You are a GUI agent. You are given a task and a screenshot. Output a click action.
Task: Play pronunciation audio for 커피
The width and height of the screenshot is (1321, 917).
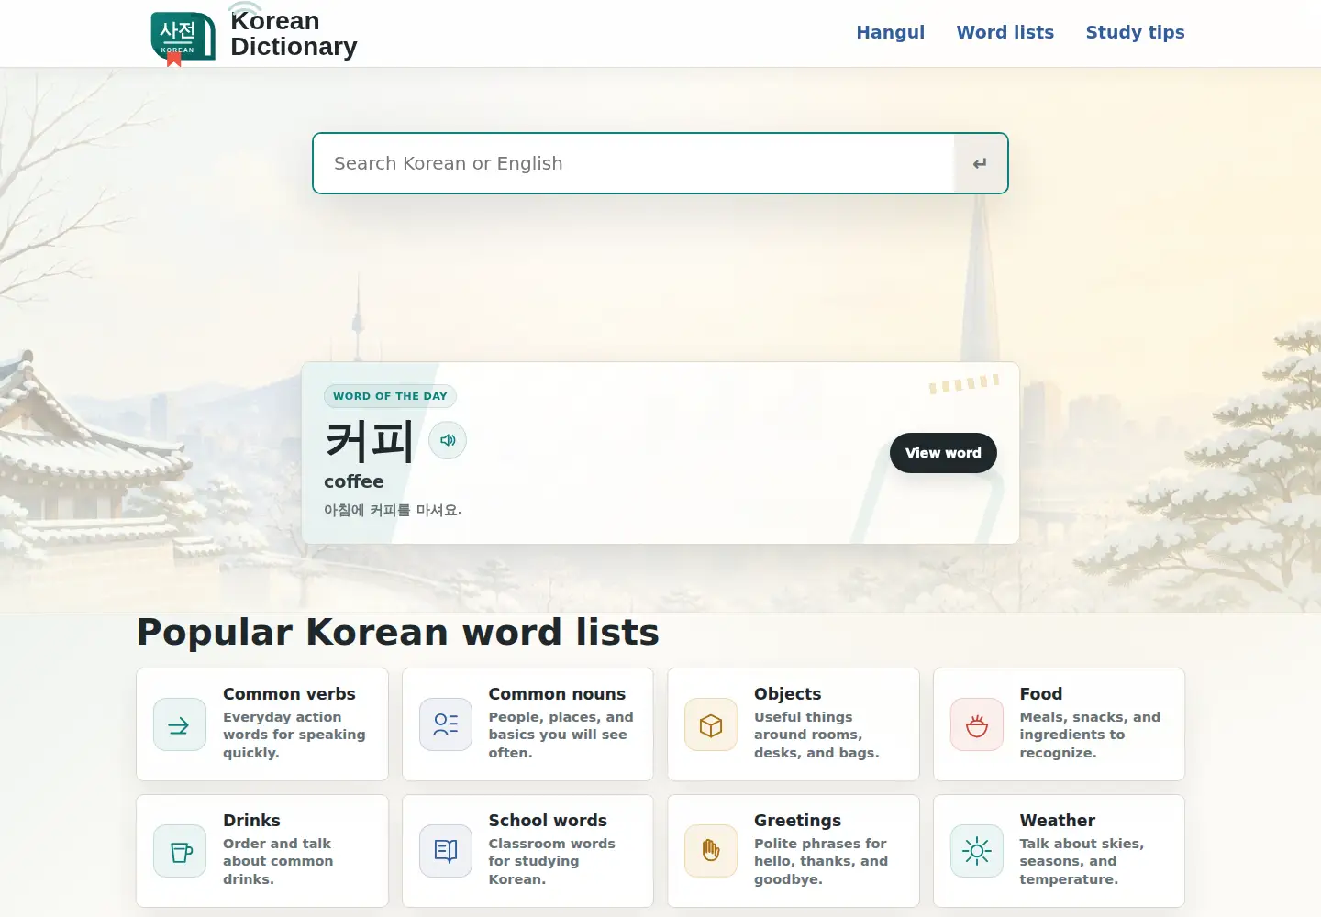pyautogui.click(x=448, y=440)
